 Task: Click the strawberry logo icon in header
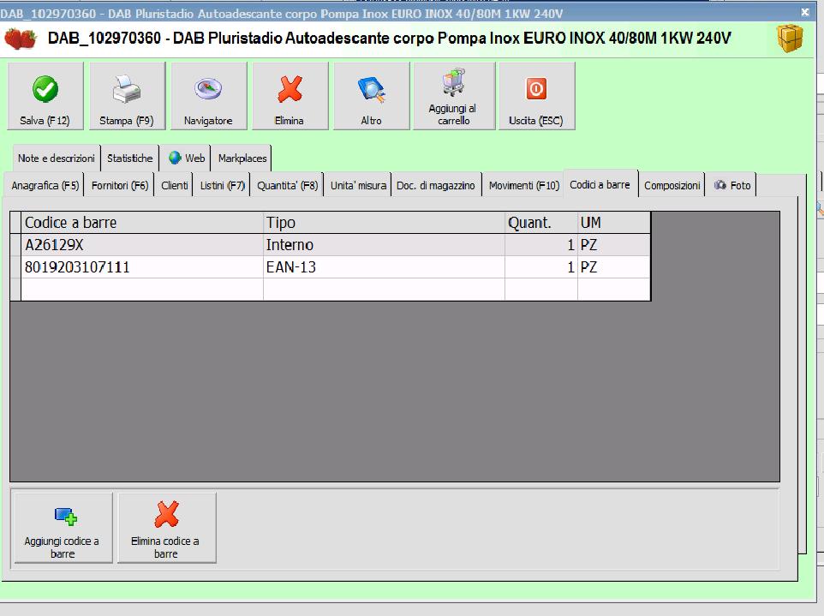click(21, 39)
